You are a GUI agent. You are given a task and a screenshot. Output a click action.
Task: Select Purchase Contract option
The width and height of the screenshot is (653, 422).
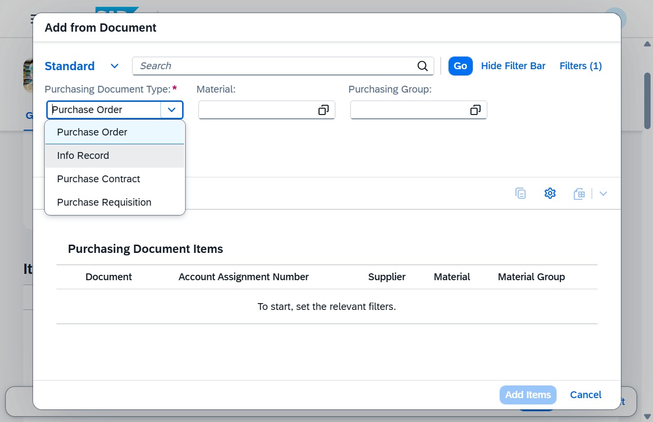pyautogui.click(x=115, y=179)
